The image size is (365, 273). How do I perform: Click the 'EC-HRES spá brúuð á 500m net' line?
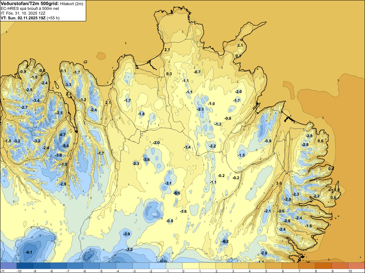[30, 8]
